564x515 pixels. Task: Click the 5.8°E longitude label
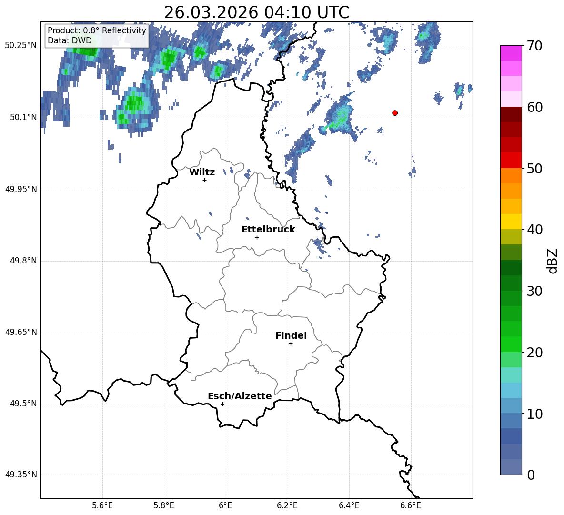pos(164,505)
